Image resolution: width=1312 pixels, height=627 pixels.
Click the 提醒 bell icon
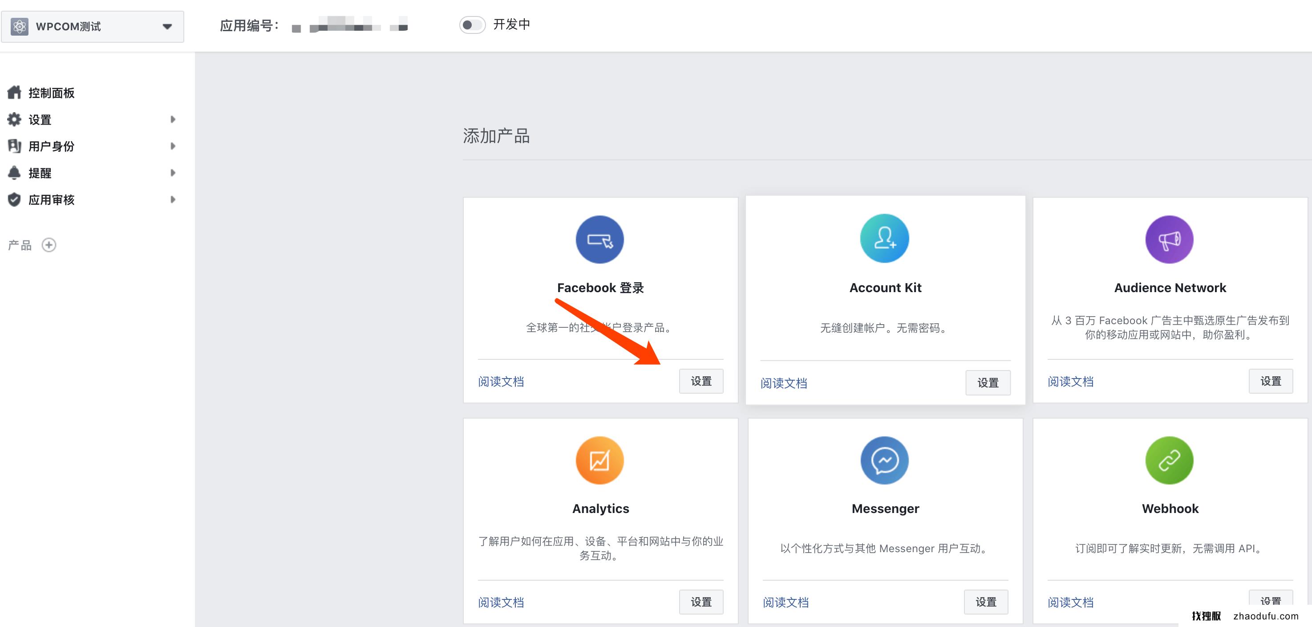[x=14, y=173]
